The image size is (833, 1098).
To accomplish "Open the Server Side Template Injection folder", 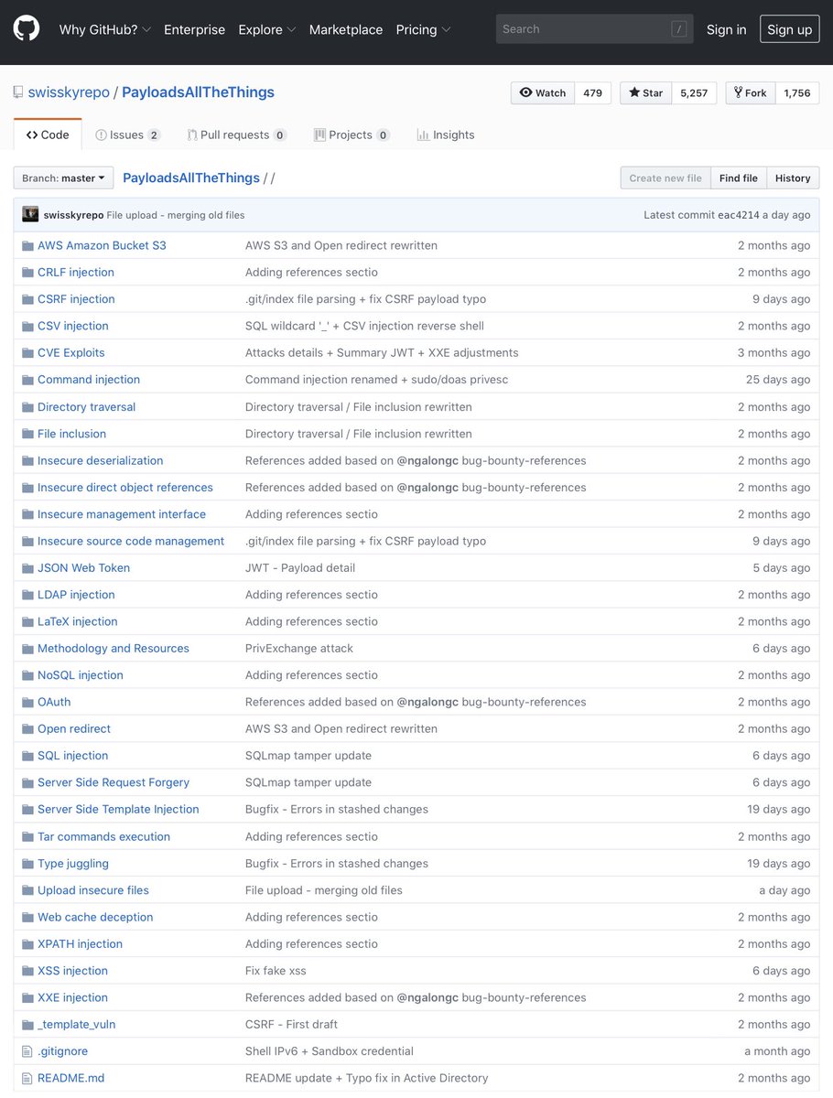I will [118, 809].
